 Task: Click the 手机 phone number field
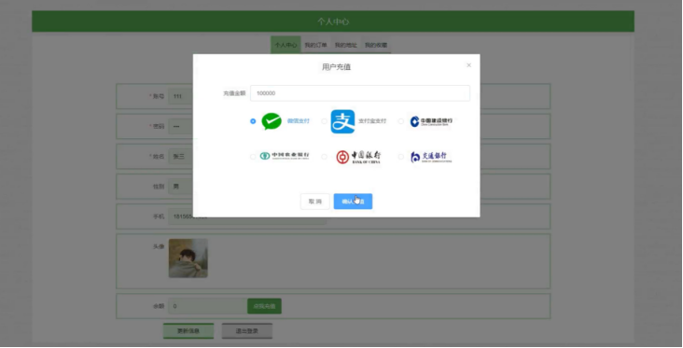tap(247, 216)
